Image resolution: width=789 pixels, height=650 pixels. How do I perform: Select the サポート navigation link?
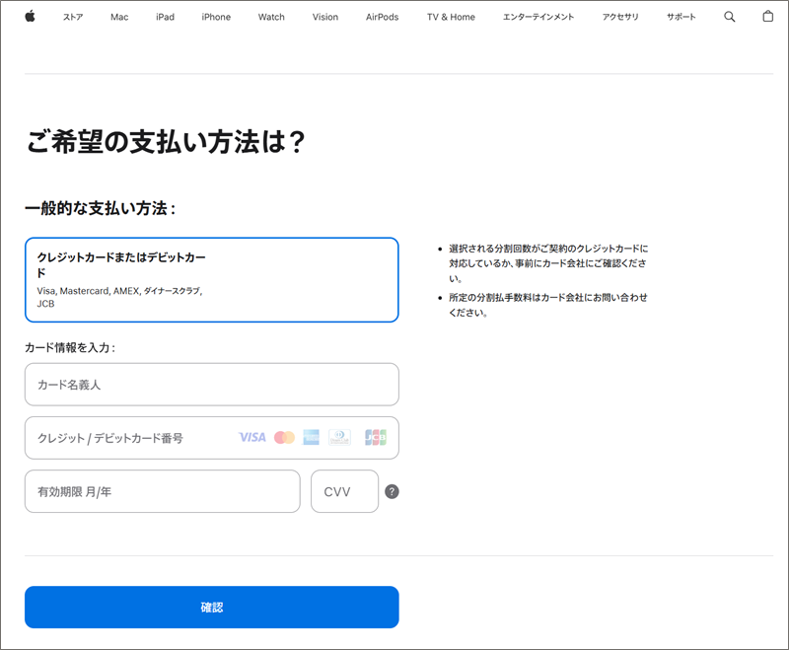click(681, 17)
